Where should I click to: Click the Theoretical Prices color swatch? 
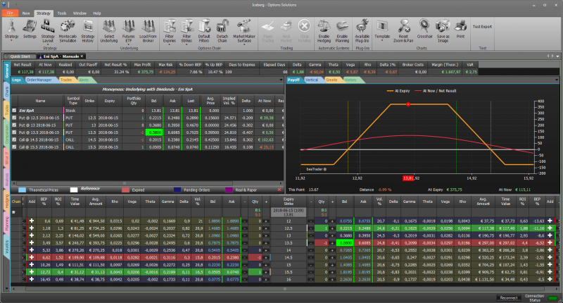[x=23, y=190]
